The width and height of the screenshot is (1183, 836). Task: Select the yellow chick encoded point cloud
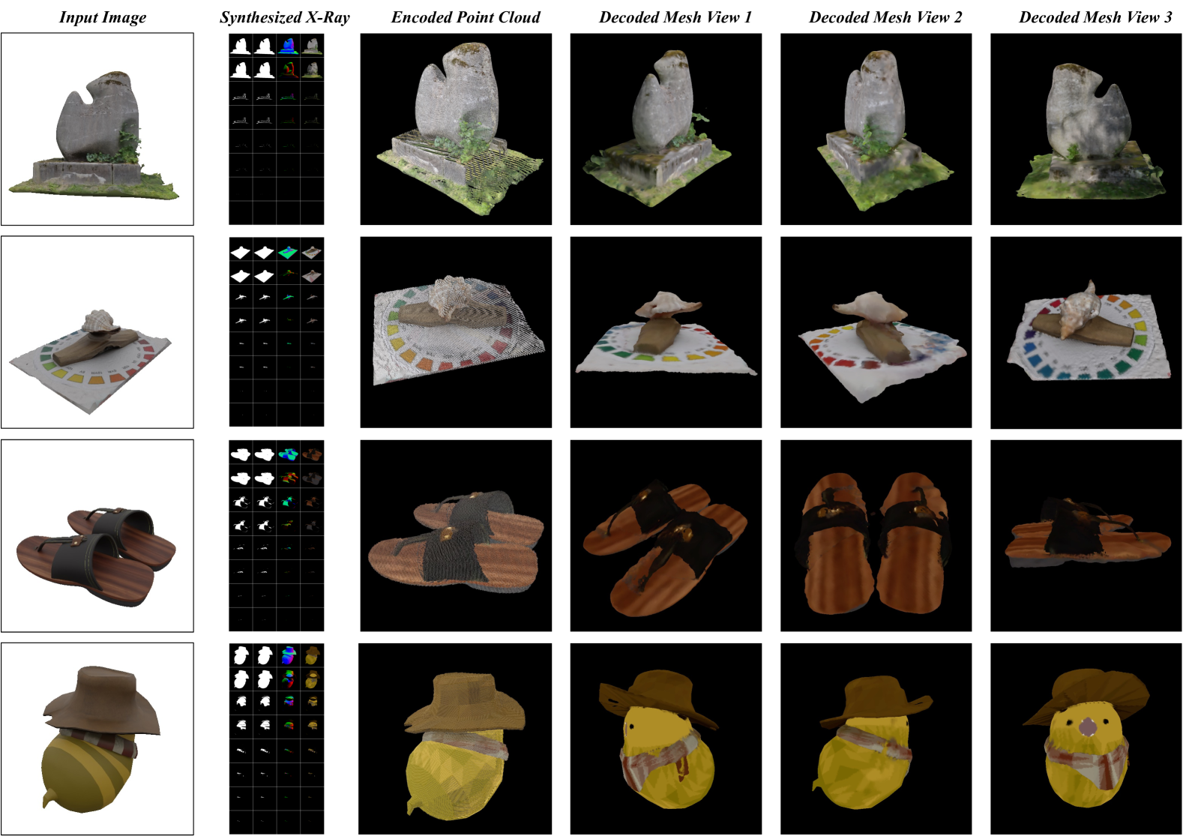[x=455, y=739]
